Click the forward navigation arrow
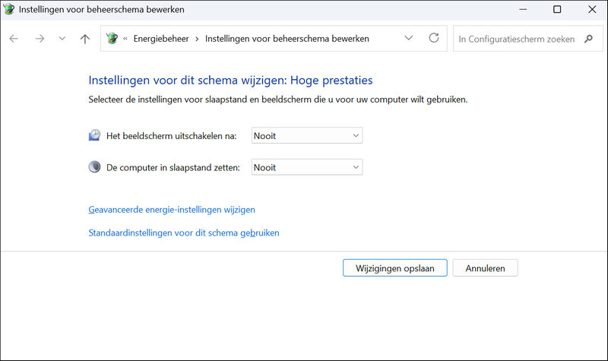The height and width of the screenshot is (361, 608). (40, 39)
